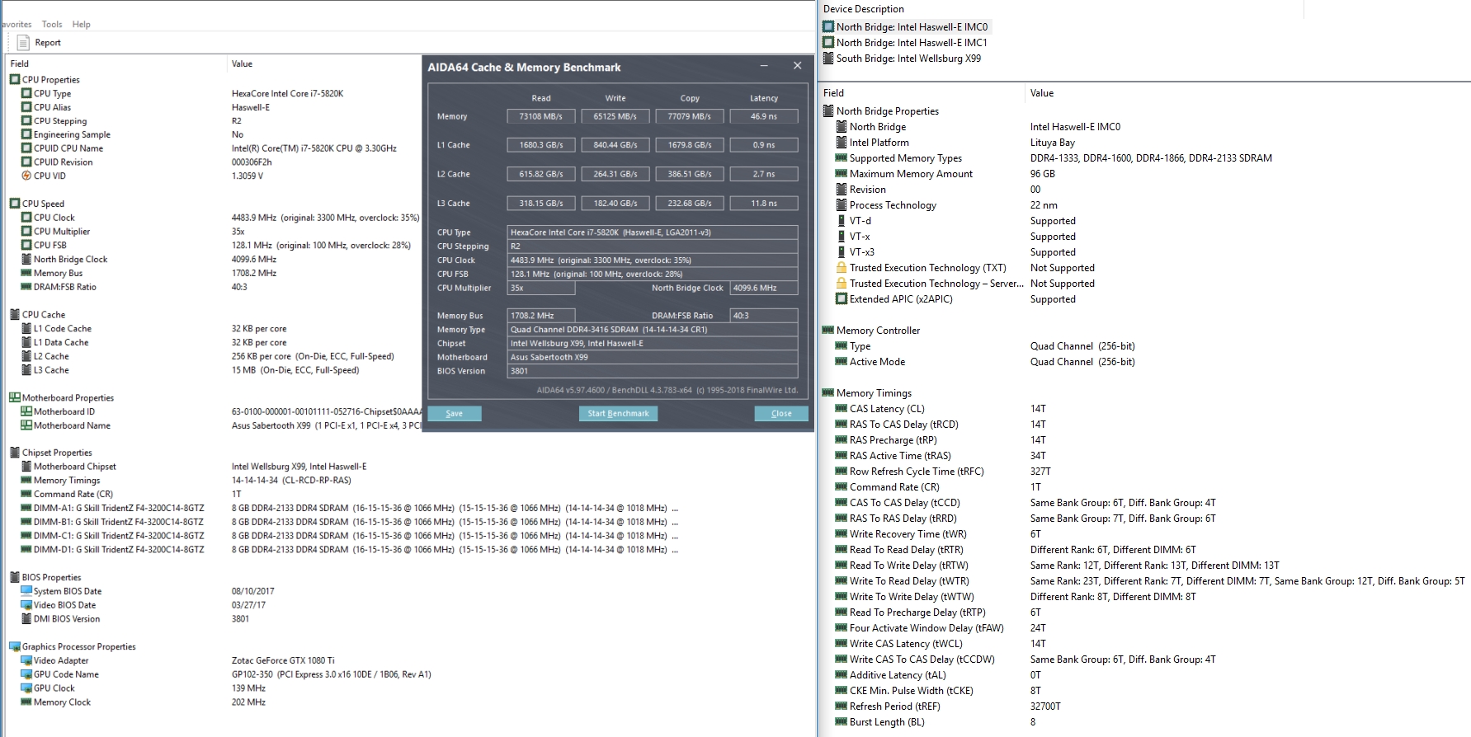The image size is (1471, 737).
Task: Click the VT-d row icon
Action: [842, 221]
